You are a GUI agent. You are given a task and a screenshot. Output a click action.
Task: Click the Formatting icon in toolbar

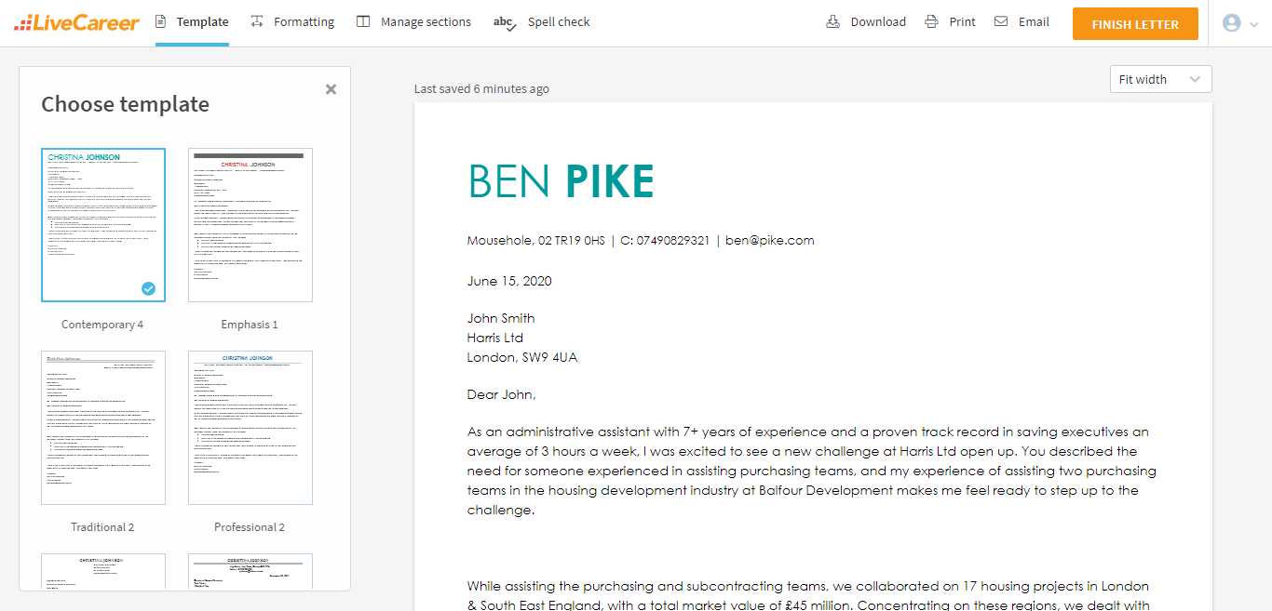[x=257, y=21]
